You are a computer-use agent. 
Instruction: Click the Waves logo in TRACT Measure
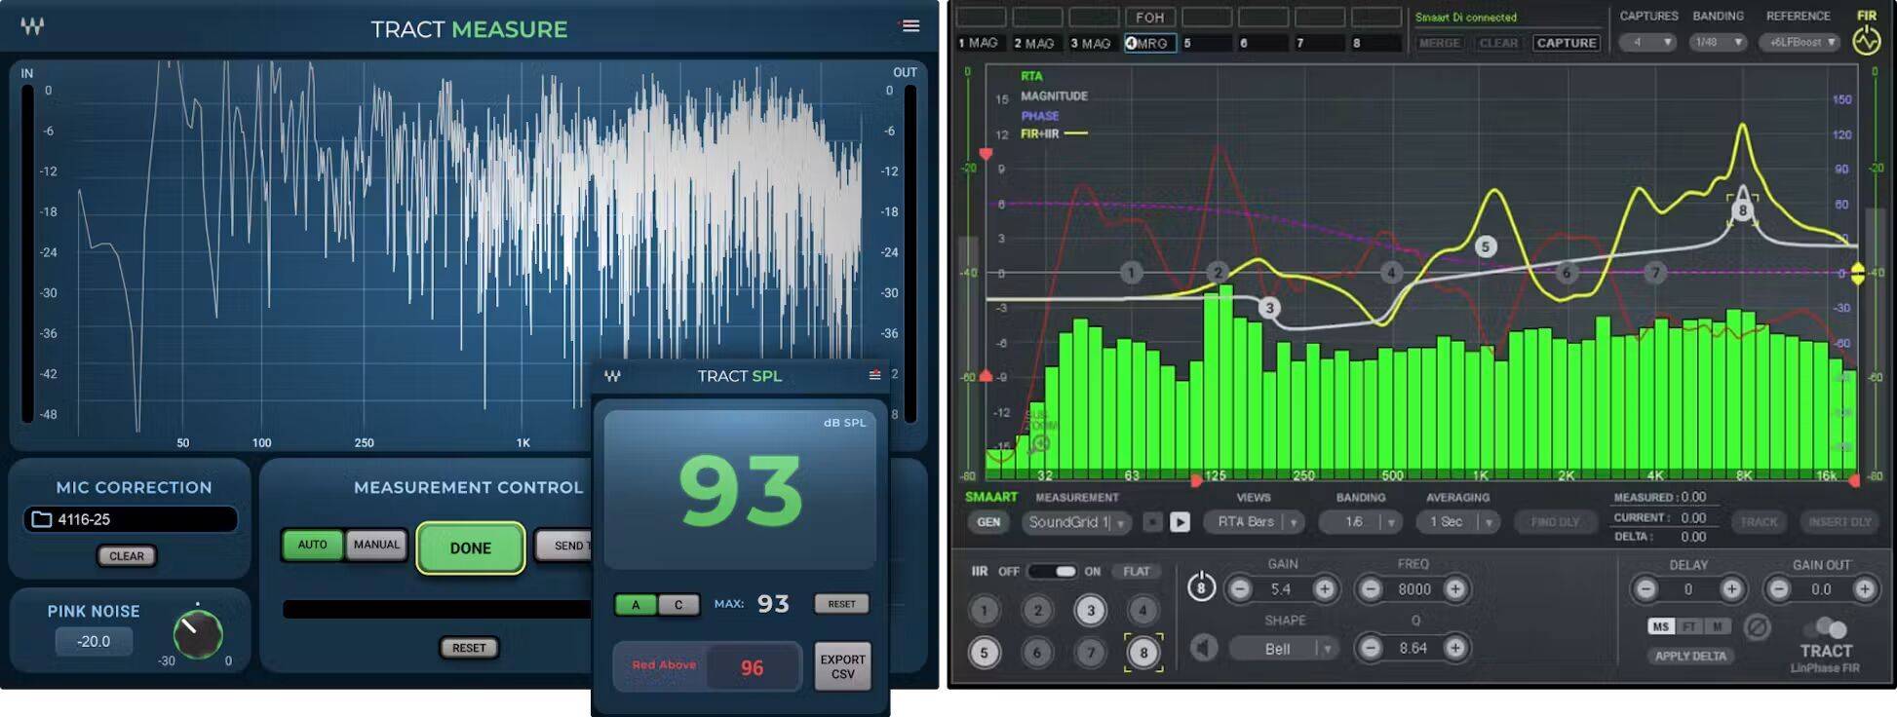[x=32, y=26]
